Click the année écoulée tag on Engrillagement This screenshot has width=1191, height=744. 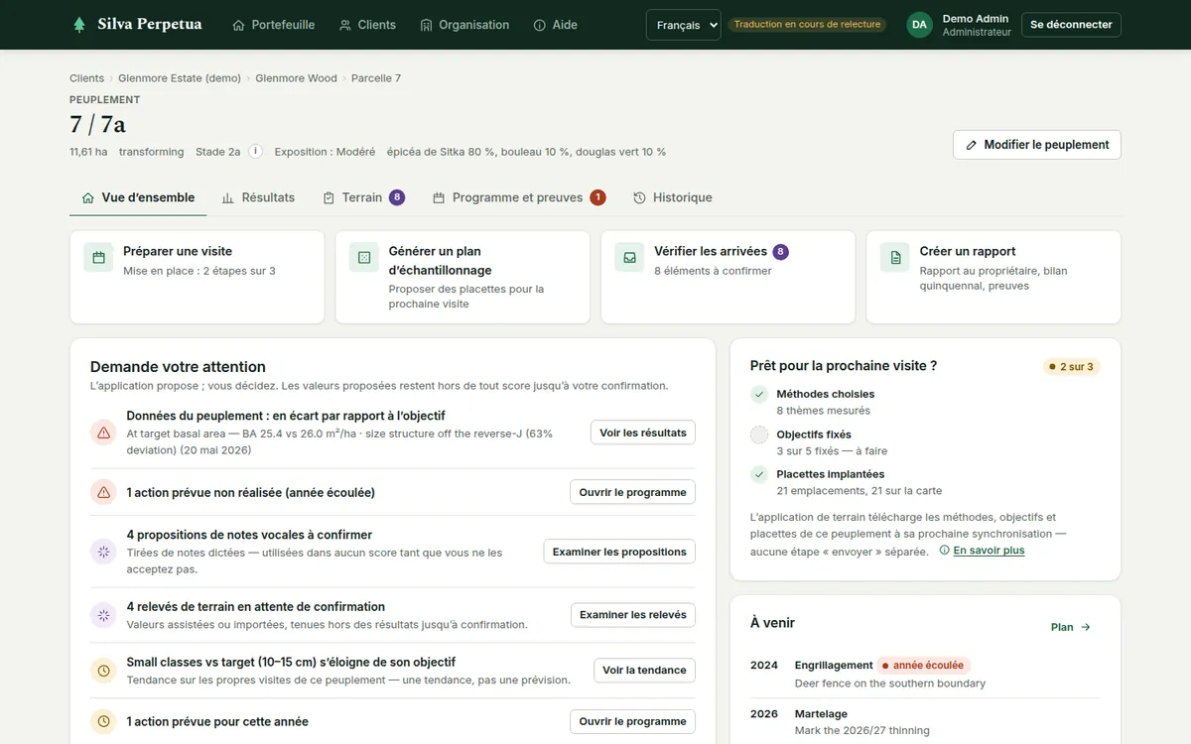click(923, 666)
